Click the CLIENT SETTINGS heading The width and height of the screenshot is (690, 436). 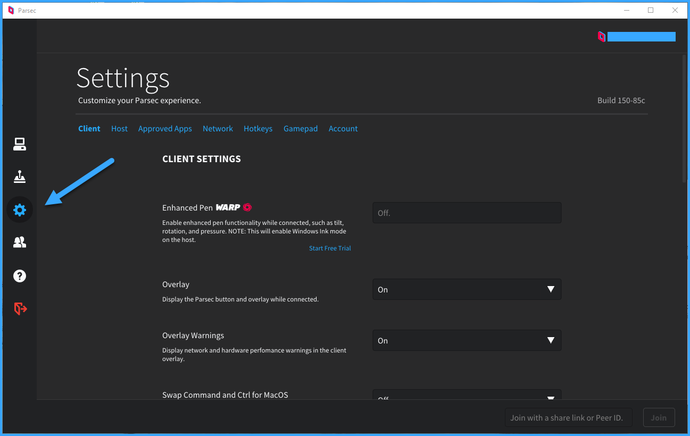[x=202, y=158]
